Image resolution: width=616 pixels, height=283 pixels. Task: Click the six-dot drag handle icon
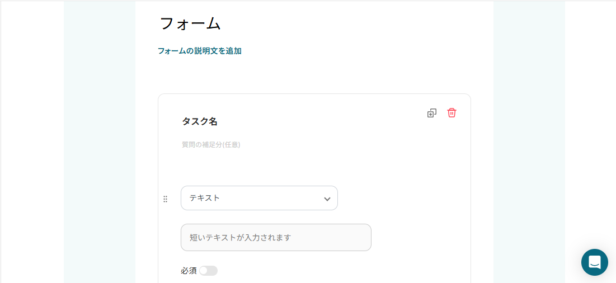(x=165, y=199)
